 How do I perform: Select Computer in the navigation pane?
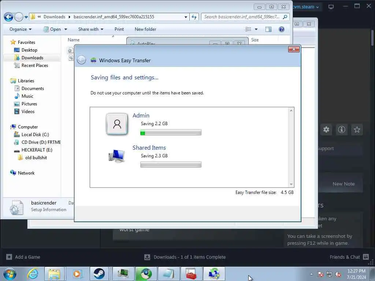coord(28,127)
